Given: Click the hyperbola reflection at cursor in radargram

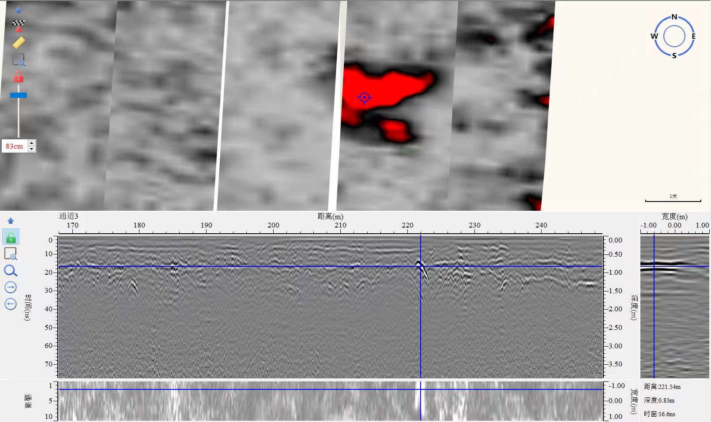Looking at the screenshot, I should [x=418, y=265].
